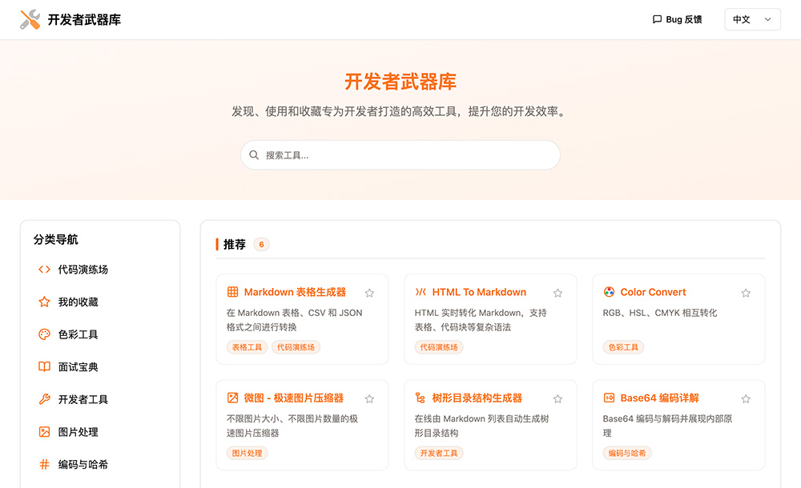Click the Base64 编码详解 card icon
This screenshot has width=801, height=488.
click(x=609, y=398)
